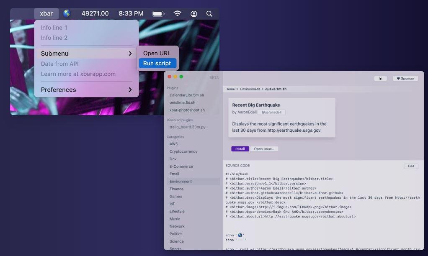Screen dimensions: 428x256
Task: Select the E-Commerce category
Action: tap(181, 166)
